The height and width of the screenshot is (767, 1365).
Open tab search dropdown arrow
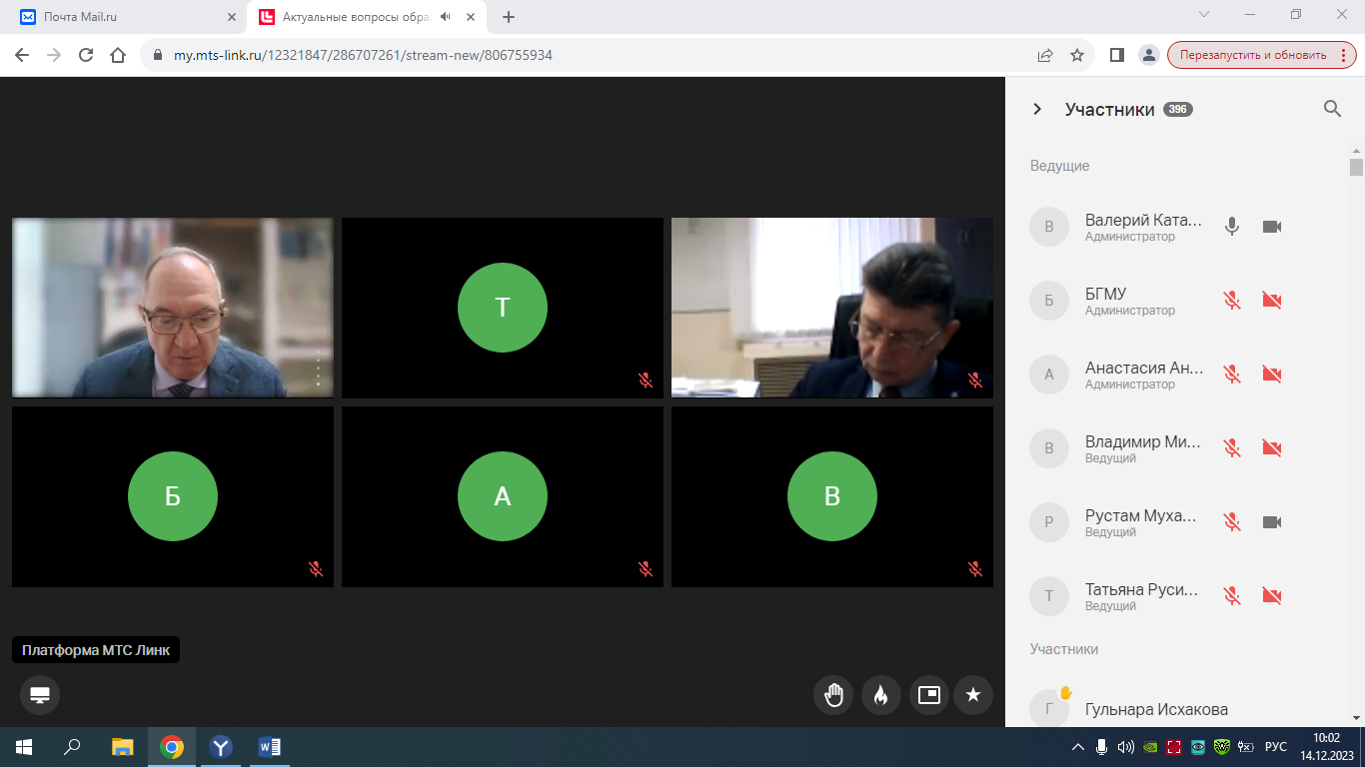coord(1204,14)
